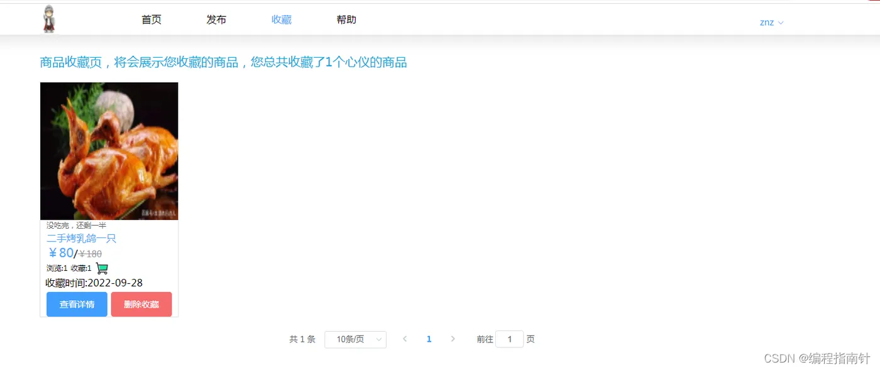880x370 pixels.
Task: Click the green shopping cart icon
Action: [102, 268]
